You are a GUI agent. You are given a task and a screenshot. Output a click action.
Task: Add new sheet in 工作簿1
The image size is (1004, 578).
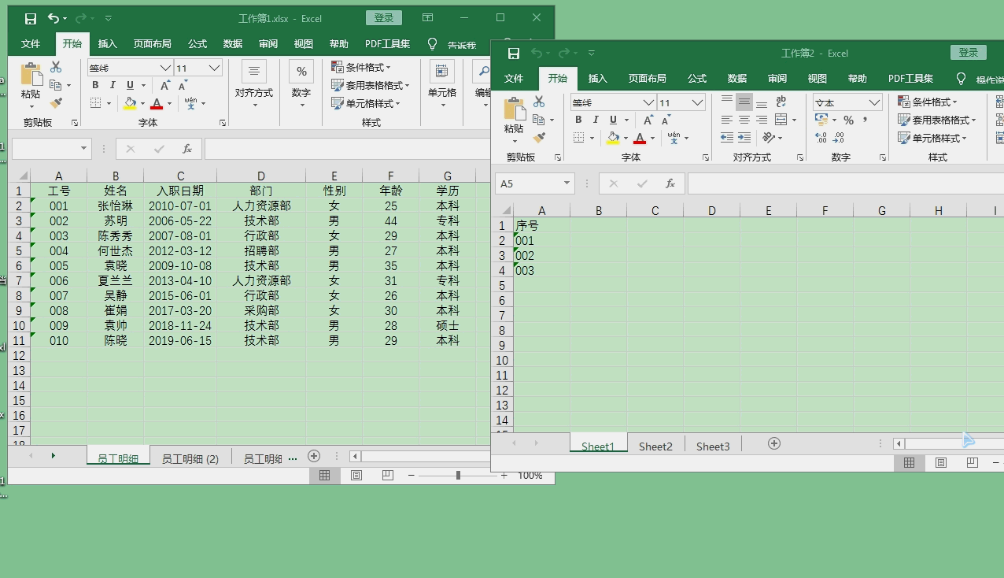(314, 456)
